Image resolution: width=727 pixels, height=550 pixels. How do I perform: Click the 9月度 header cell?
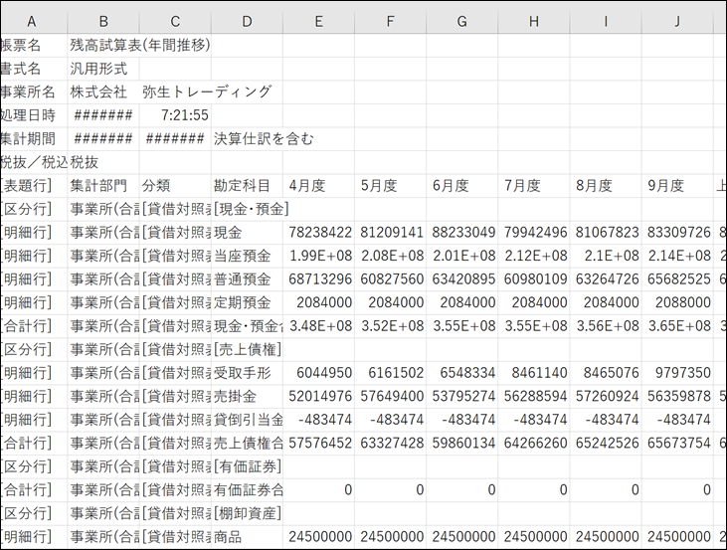coord(677,186)
